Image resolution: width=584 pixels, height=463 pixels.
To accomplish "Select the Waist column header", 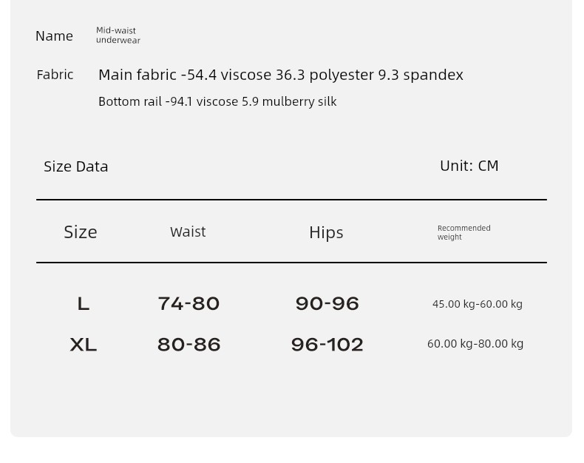I will pyautogui.click(x=188, y=232).
